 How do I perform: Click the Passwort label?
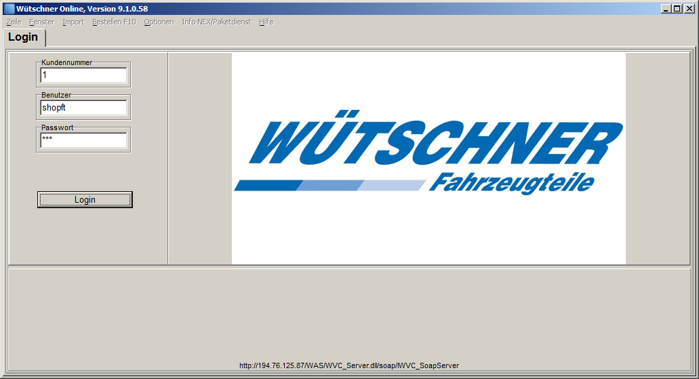point(57,127)
